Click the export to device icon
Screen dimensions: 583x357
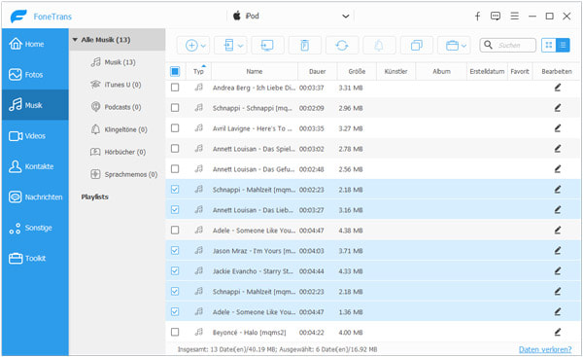[x=228, y=46]
